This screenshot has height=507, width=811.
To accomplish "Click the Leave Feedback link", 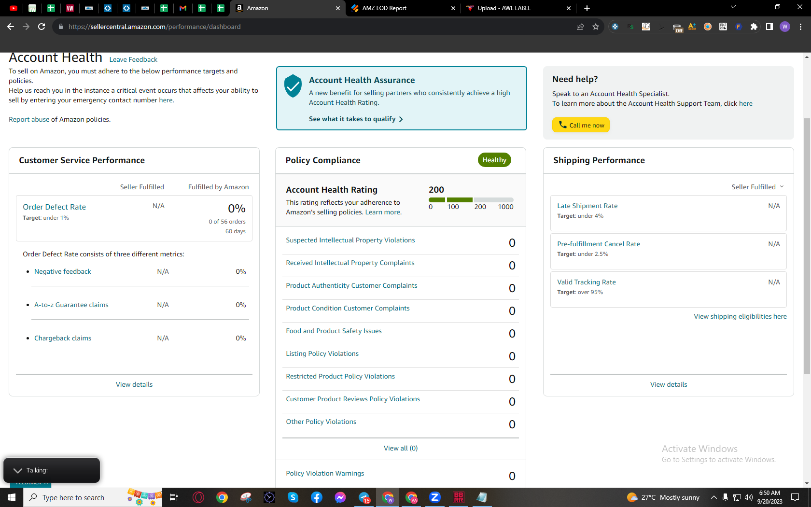I will 133,59.
